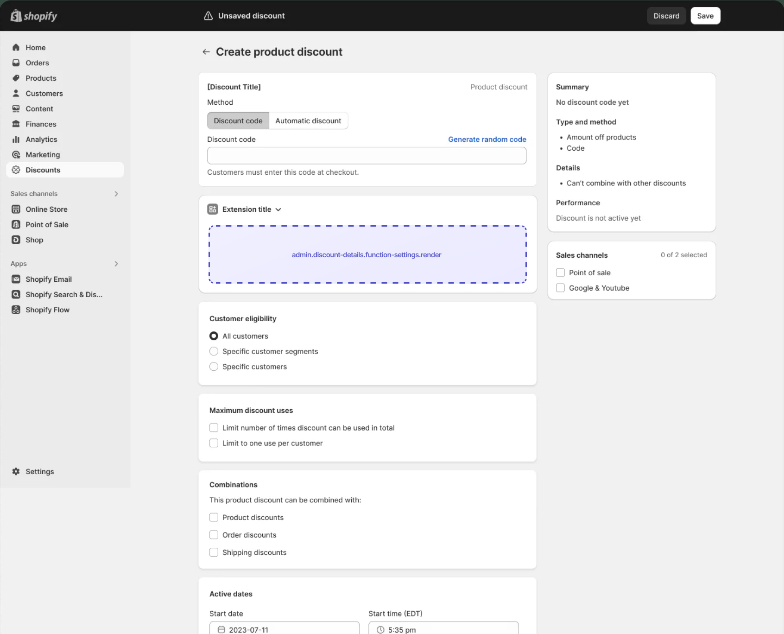The width and height of the screenshot is (784, 634).
Task: Click the Orders inbox icon
Action: (16, 63)
